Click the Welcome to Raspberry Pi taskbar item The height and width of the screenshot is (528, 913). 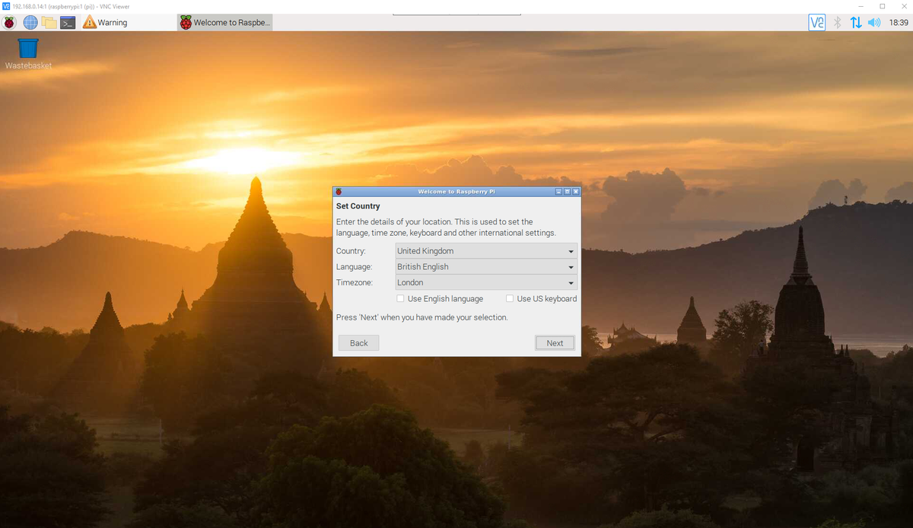coord(224,22)
